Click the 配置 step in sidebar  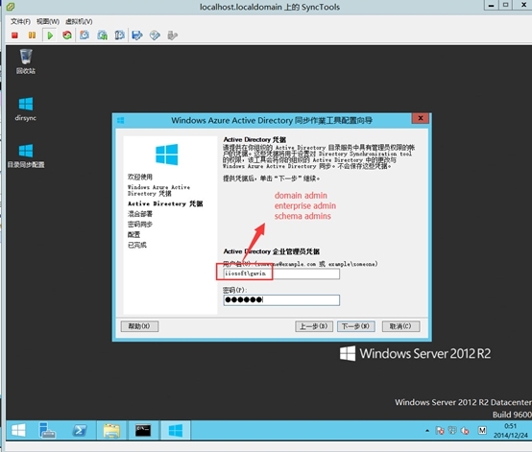click(133, 235)
